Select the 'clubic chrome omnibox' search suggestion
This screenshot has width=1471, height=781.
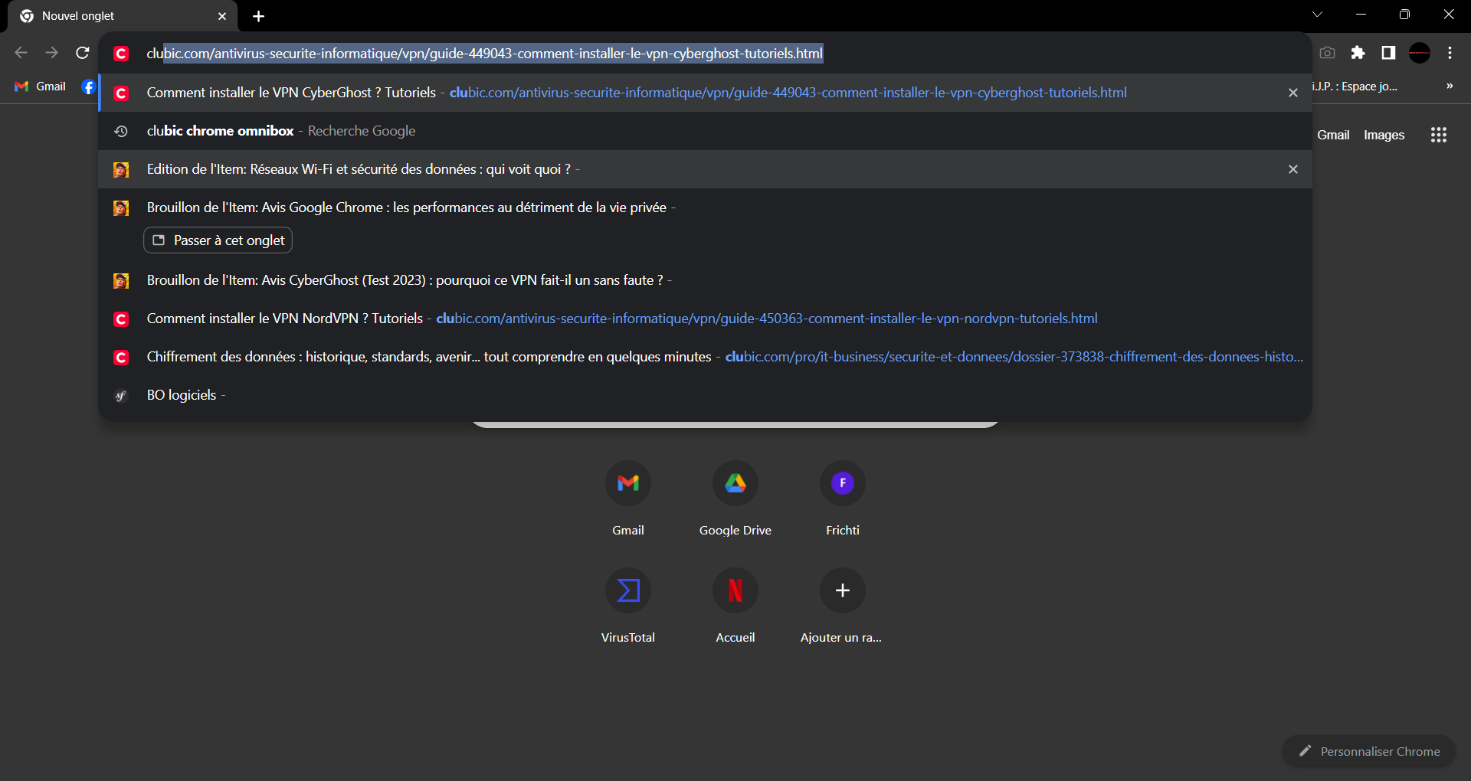pos(705,131)
